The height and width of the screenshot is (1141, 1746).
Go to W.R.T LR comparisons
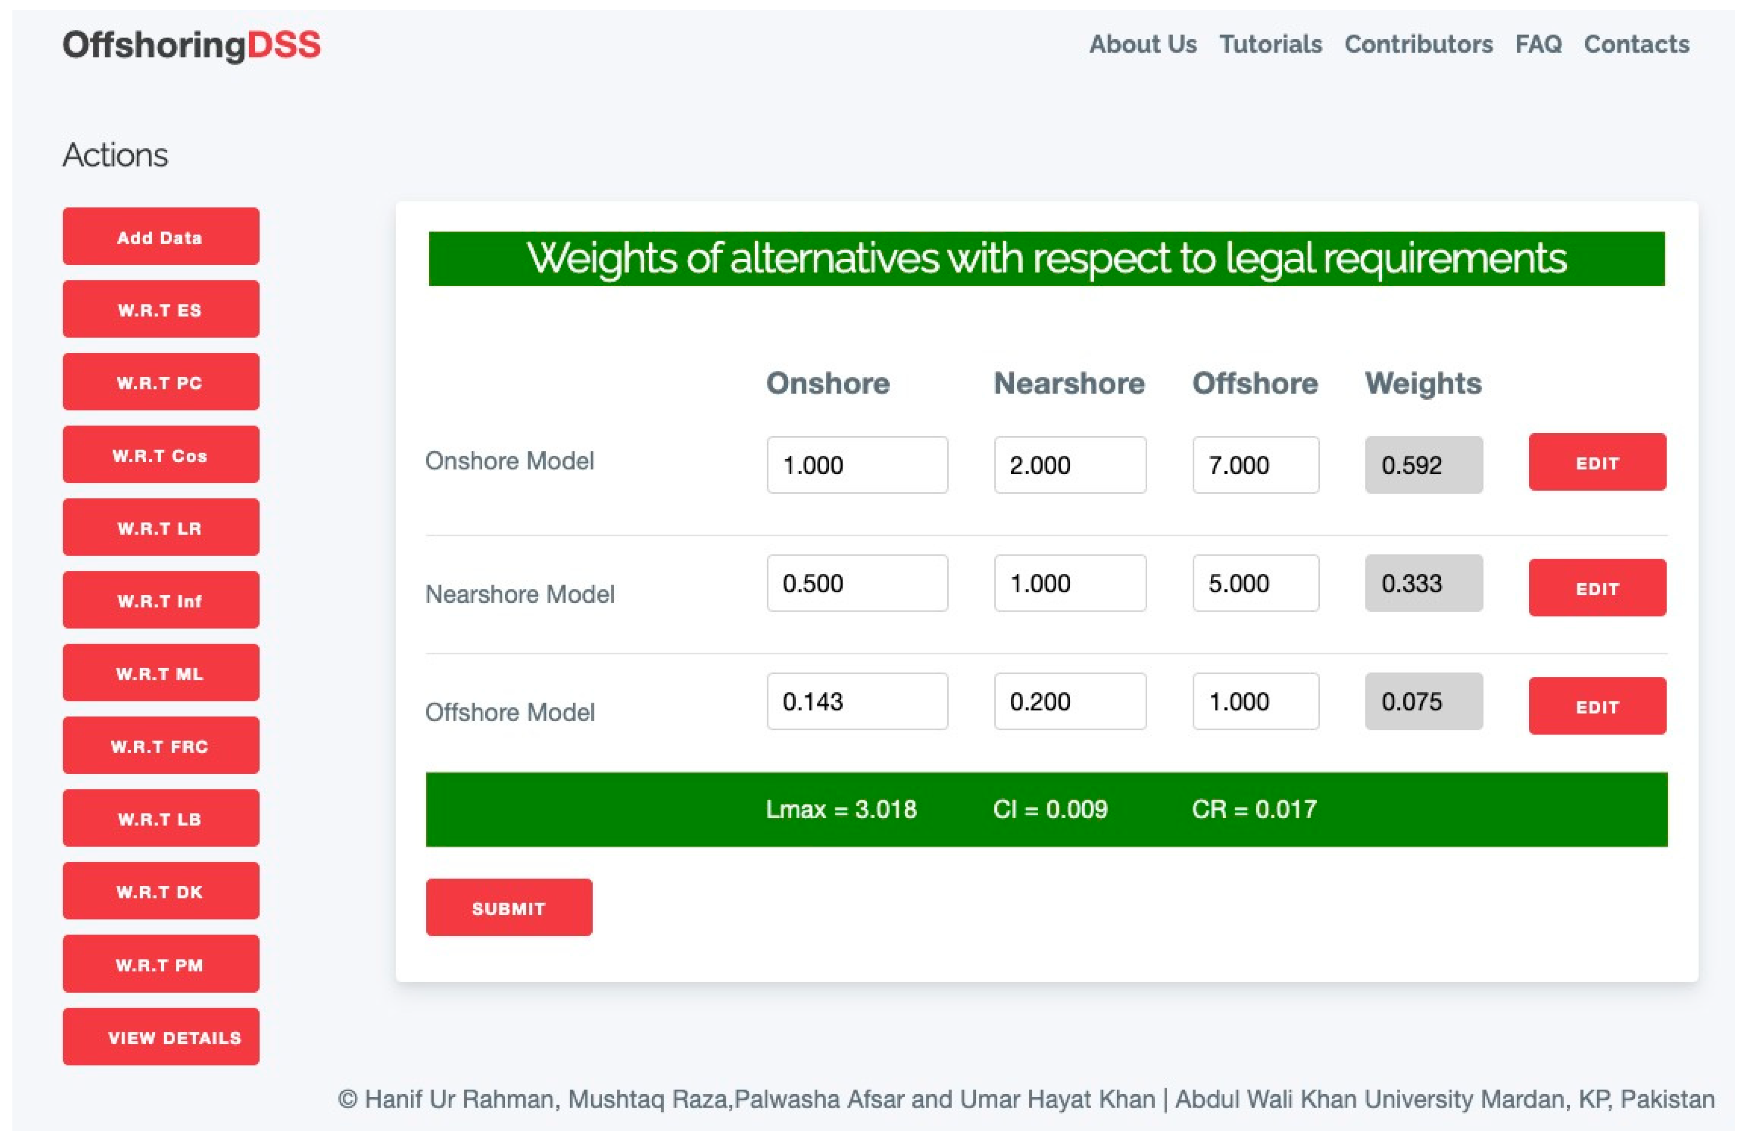click(x=161, y=527)
